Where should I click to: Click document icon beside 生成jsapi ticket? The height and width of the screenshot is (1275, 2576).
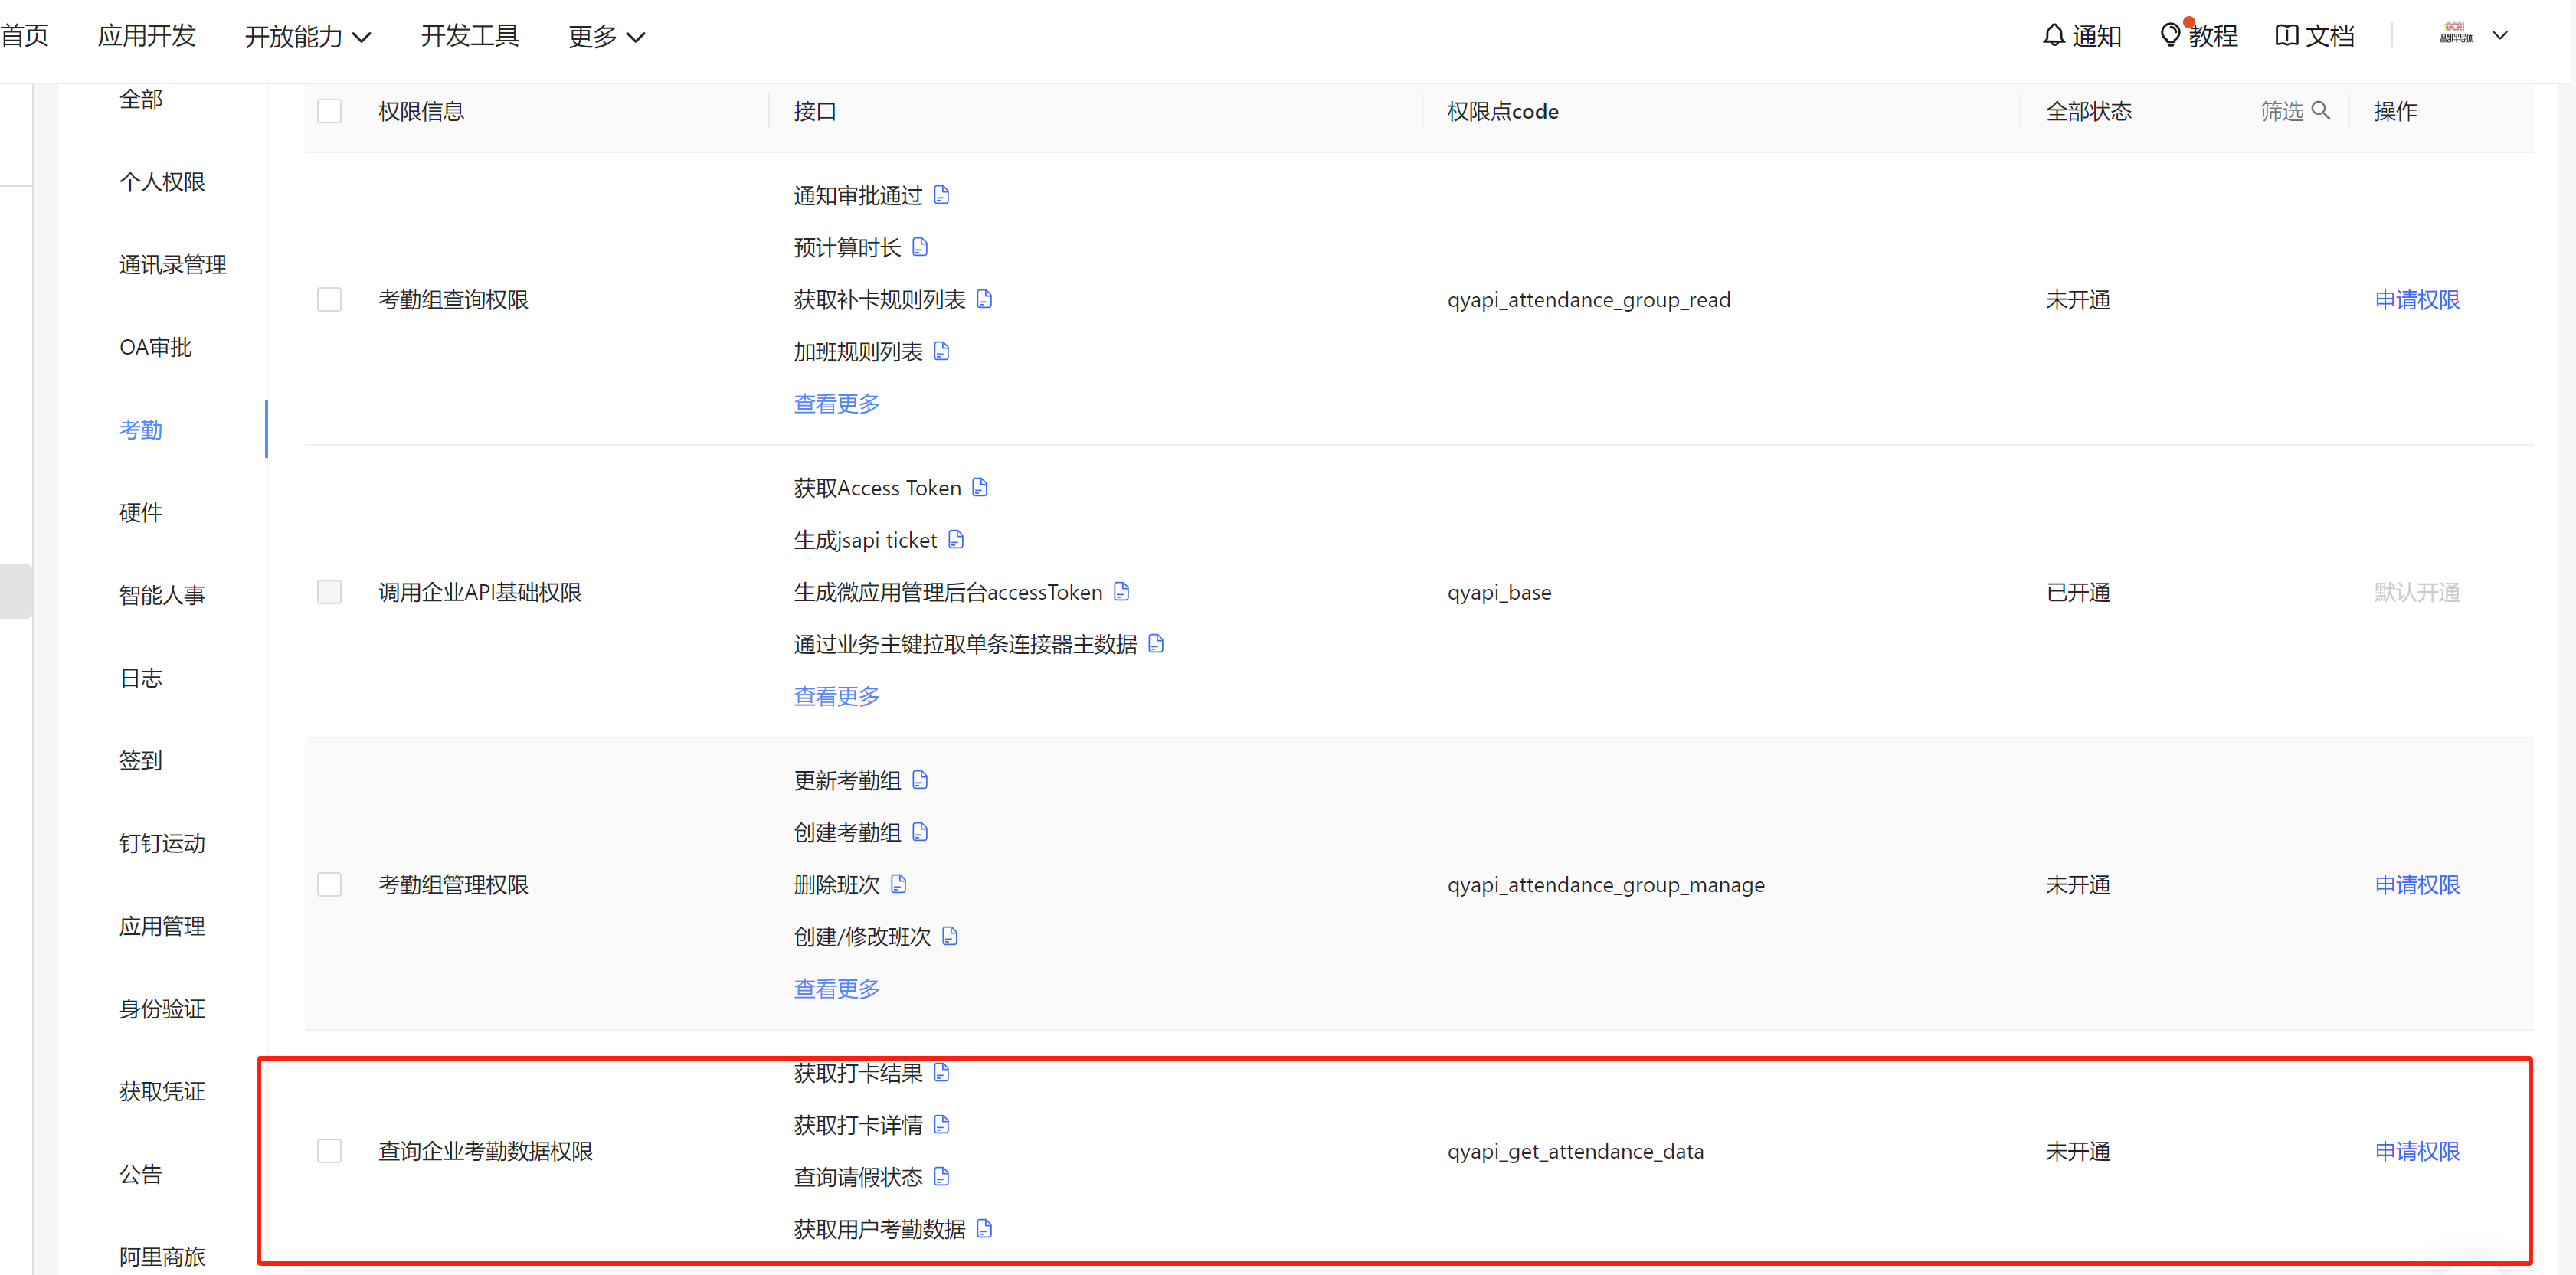(x=956, y=539)
